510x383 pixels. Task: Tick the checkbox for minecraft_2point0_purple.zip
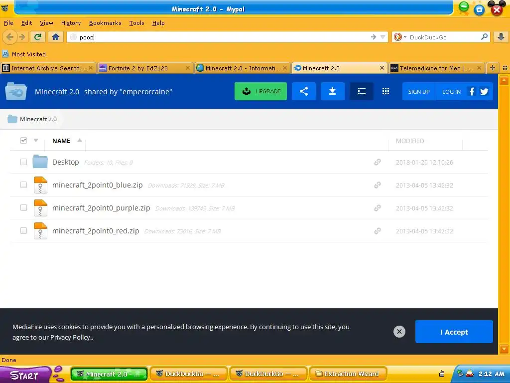coord(23,207)
